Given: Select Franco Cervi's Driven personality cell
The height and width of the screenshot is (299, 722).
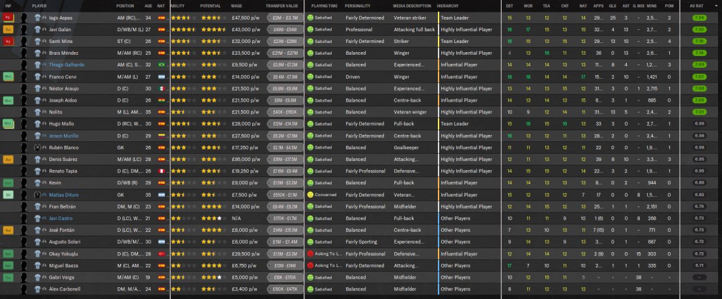Looking at the screenshot, I should [352, 77].
